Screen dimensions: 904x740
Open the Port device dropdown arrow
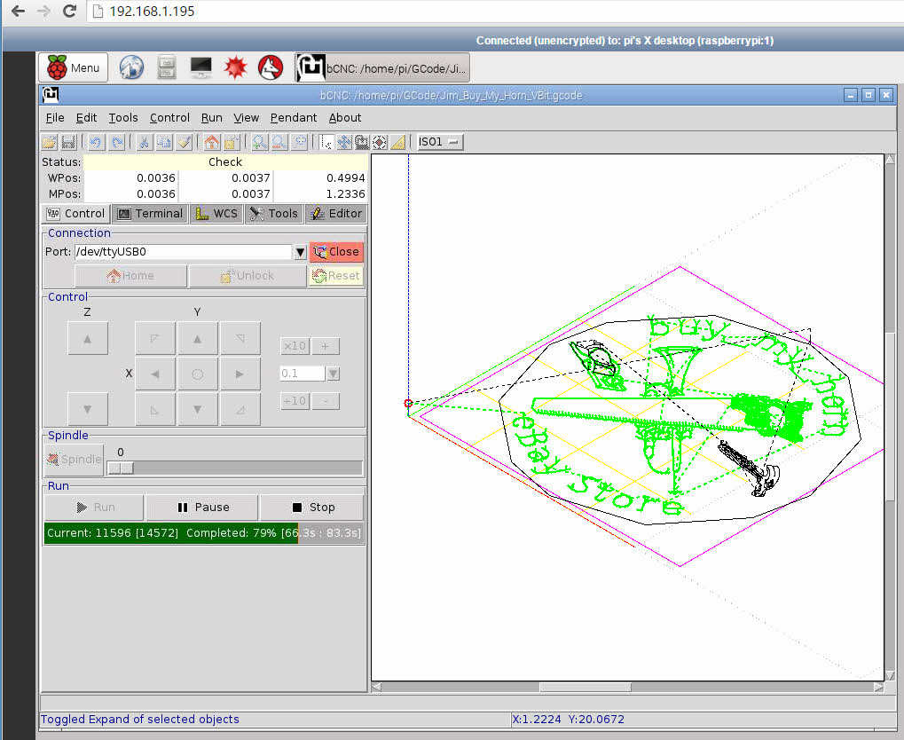(301, 252)
